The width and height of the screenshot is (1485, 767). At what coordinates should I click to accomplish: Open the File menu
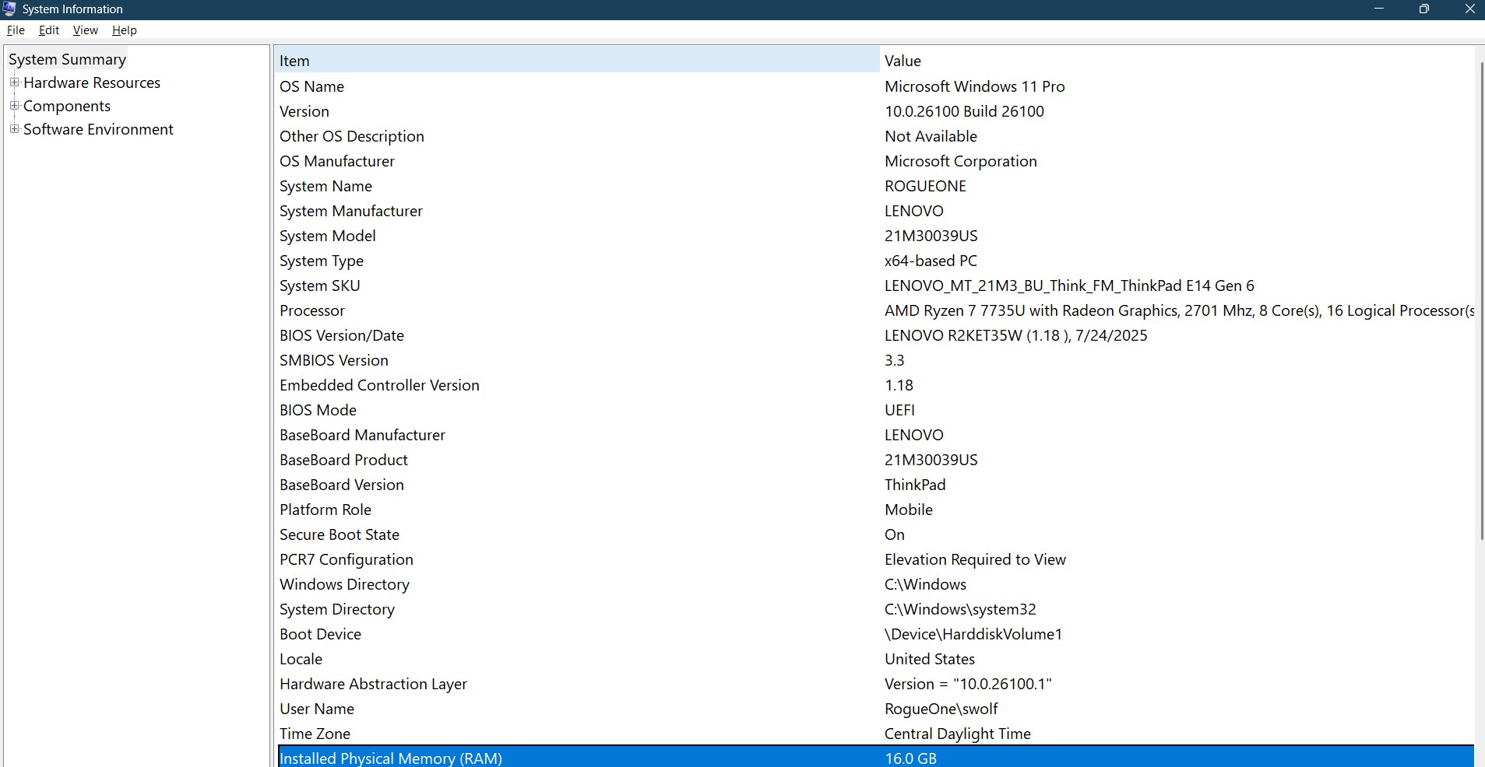coord(16,30)
